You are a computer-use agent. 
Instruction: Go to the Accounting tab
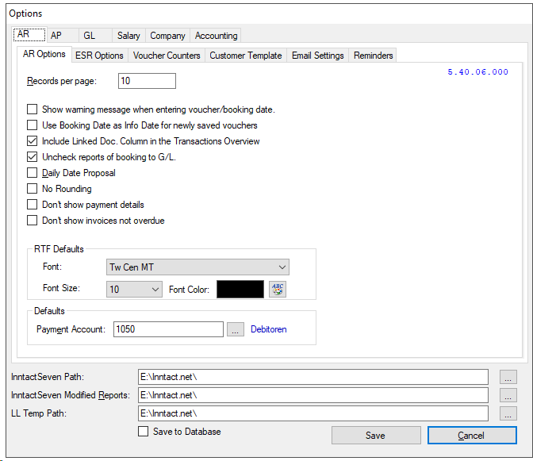pyautogui.click(x=216, y=36)
